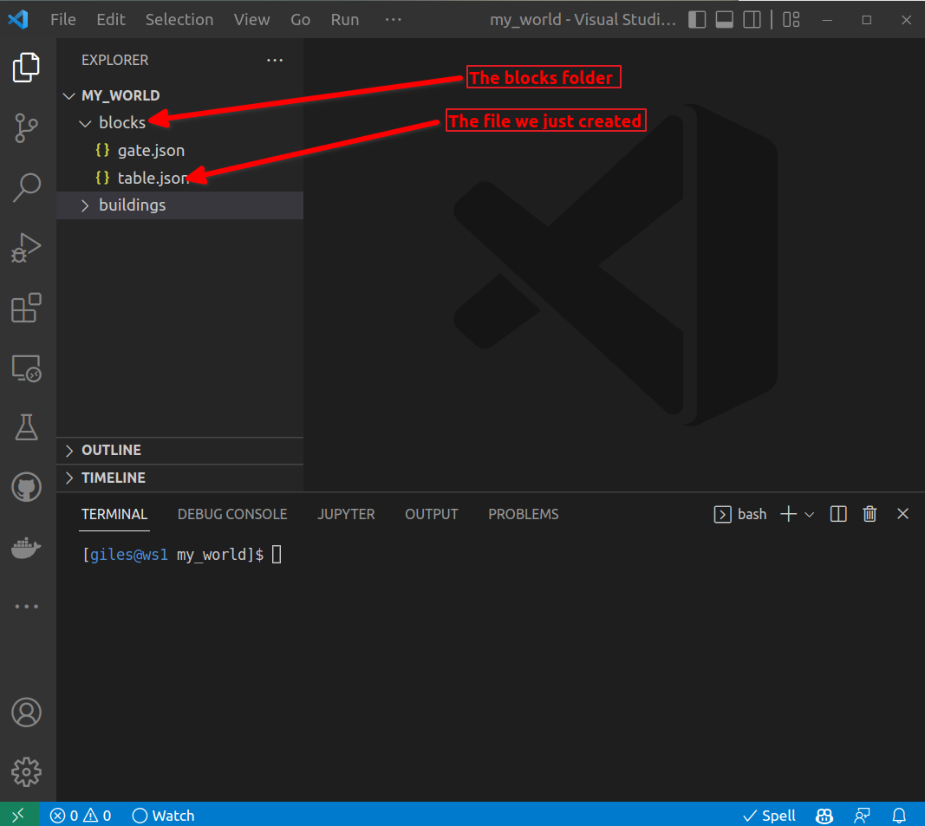925x826 pixels.
Task: Open Source Control view in activity bar
Action: 27,127
